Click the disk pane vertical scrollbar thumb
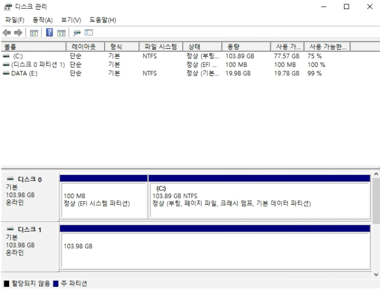The image size is (380, 290). (x=376, y=201)
